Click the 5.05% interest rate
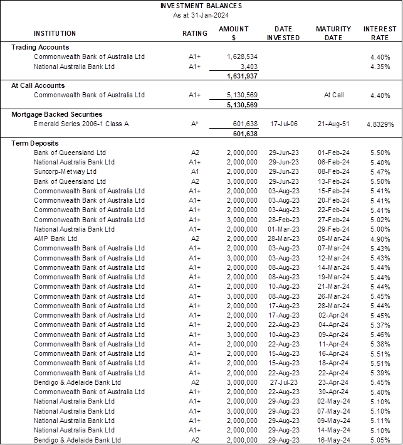Viewport: 403px width, 445px height. [380, 440]
